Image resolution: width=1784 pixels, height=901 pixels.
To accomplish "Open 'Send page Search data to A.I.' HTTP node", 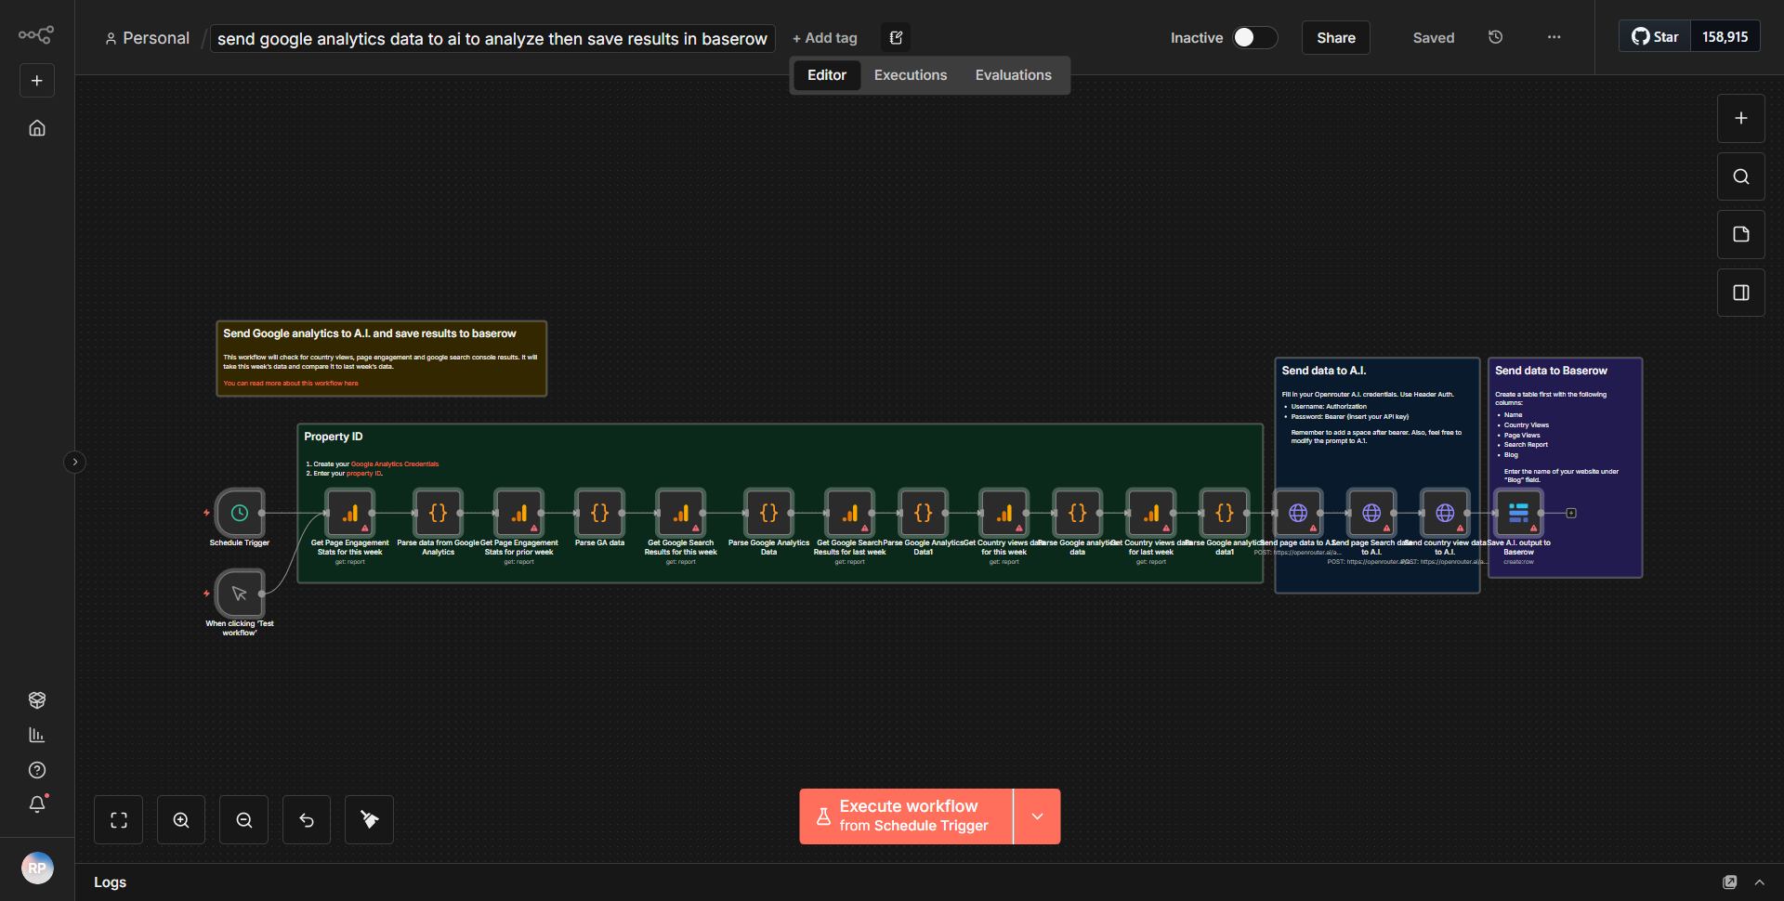I will (x=1371, y=513).
